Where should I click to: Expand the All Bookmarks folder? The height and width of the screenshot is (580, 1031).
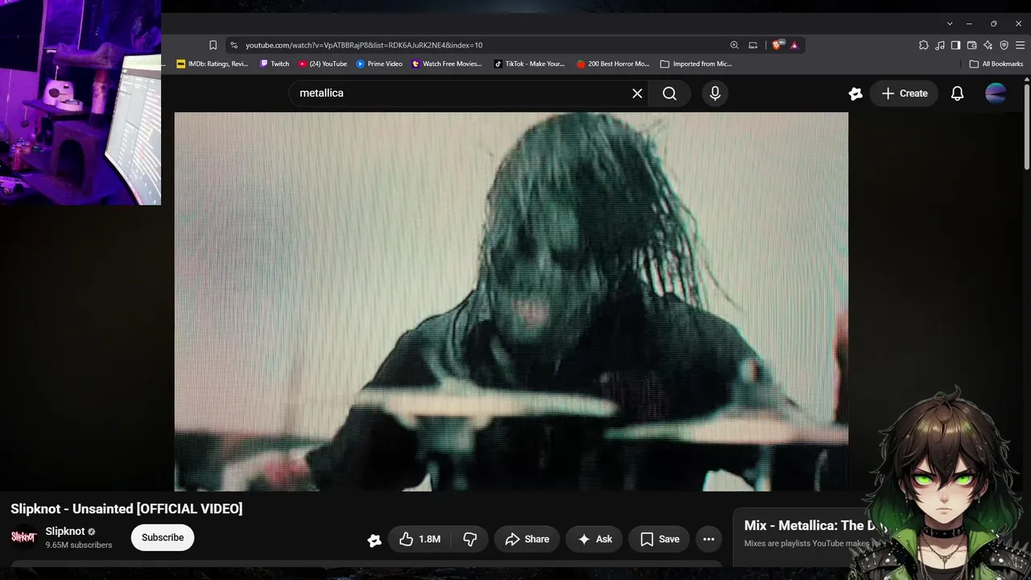(x=996, y=64)
